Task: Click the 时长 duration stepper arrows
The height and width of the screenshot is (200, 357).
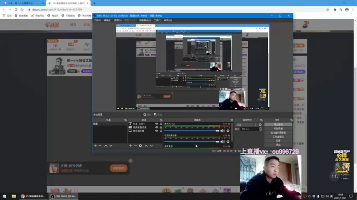Action: tap(261, 129)
